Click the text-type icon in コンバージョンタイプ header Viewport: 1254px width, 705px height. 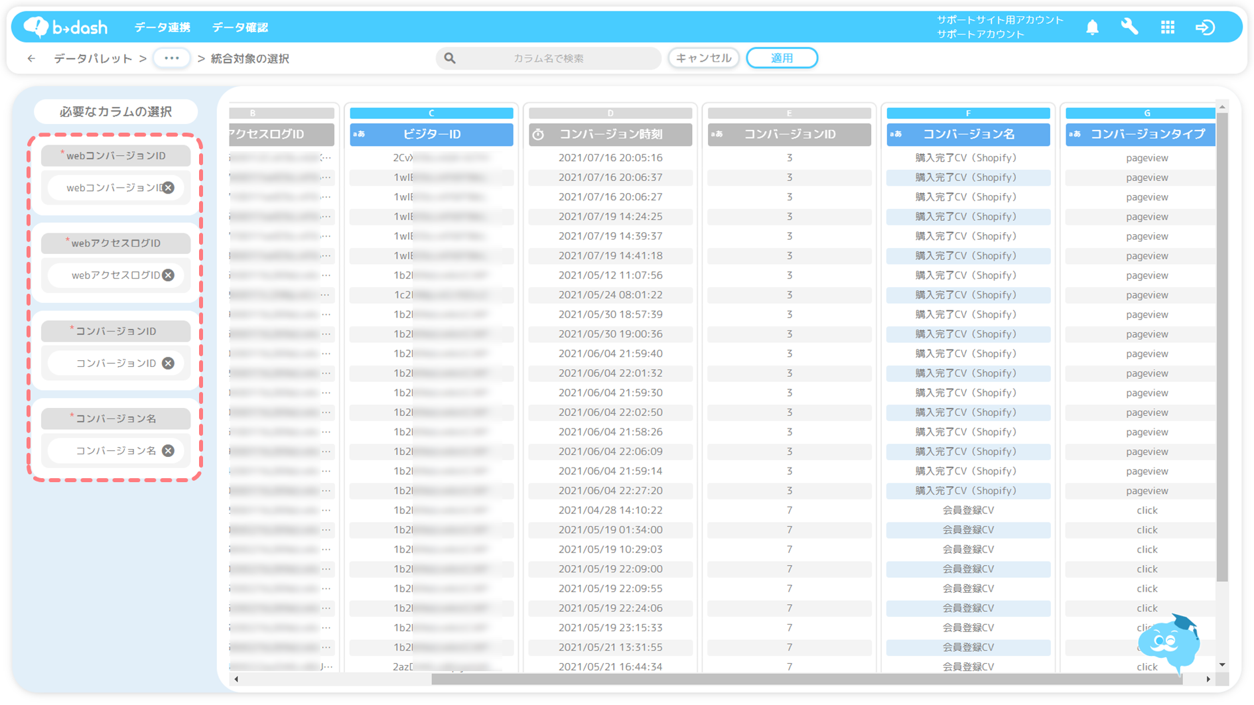[x=1075, y=134]
